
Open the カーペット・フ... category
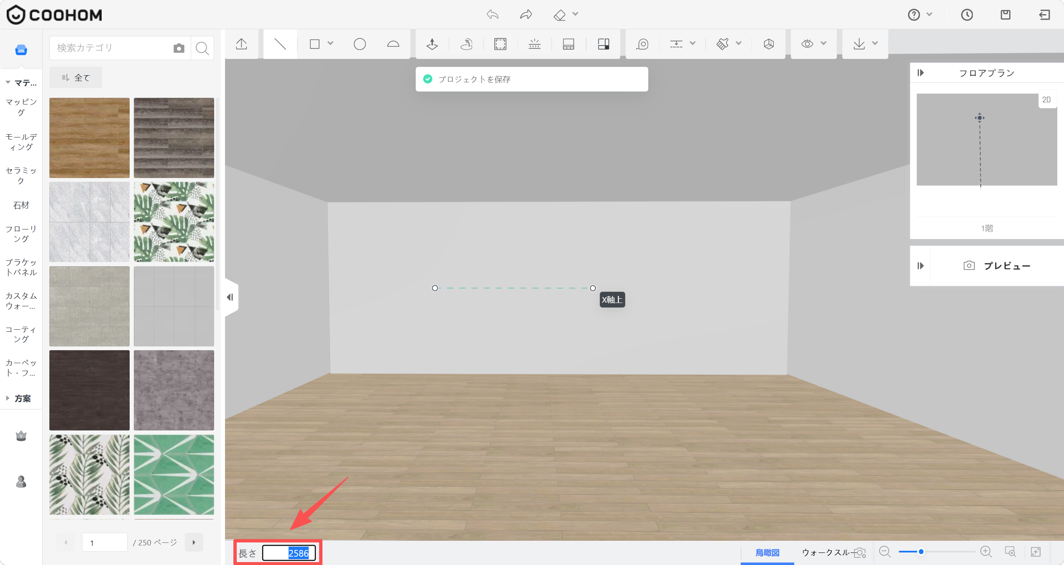point(21,368)
